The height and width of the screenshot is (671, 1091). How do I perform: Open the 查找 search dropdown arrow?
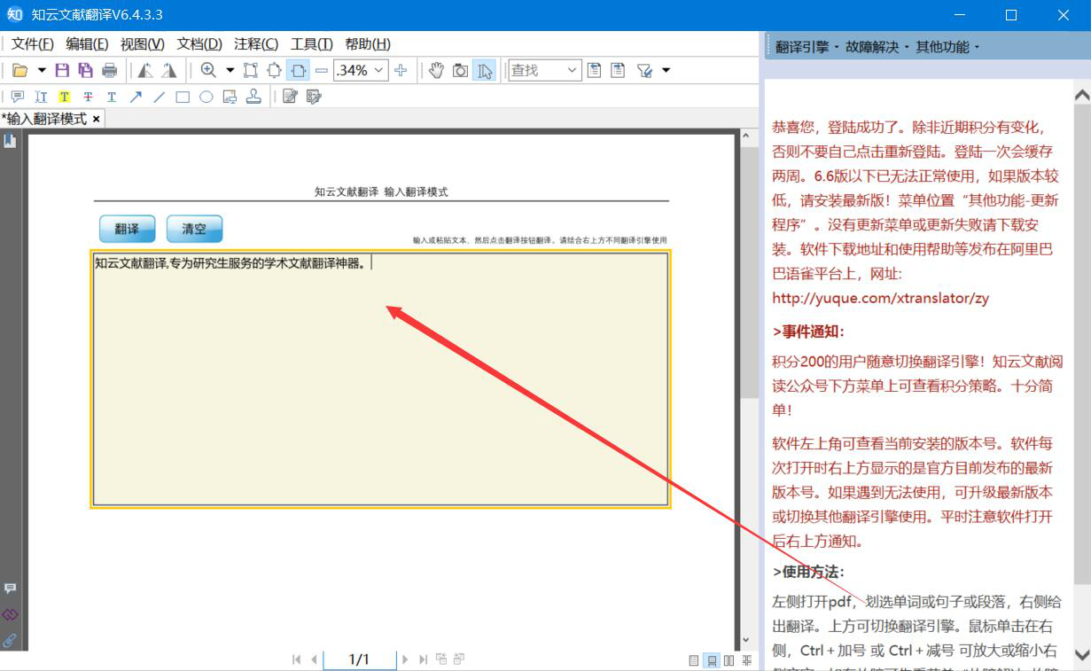pyautogui.click(x=572, y=71)
